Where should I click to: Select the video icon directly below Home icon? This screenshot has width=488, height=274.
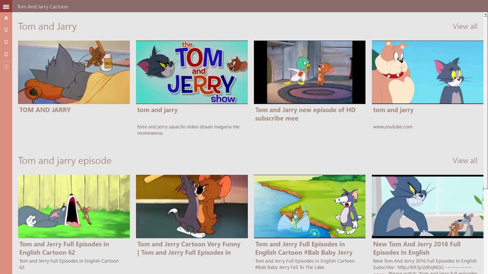(6, 30)
